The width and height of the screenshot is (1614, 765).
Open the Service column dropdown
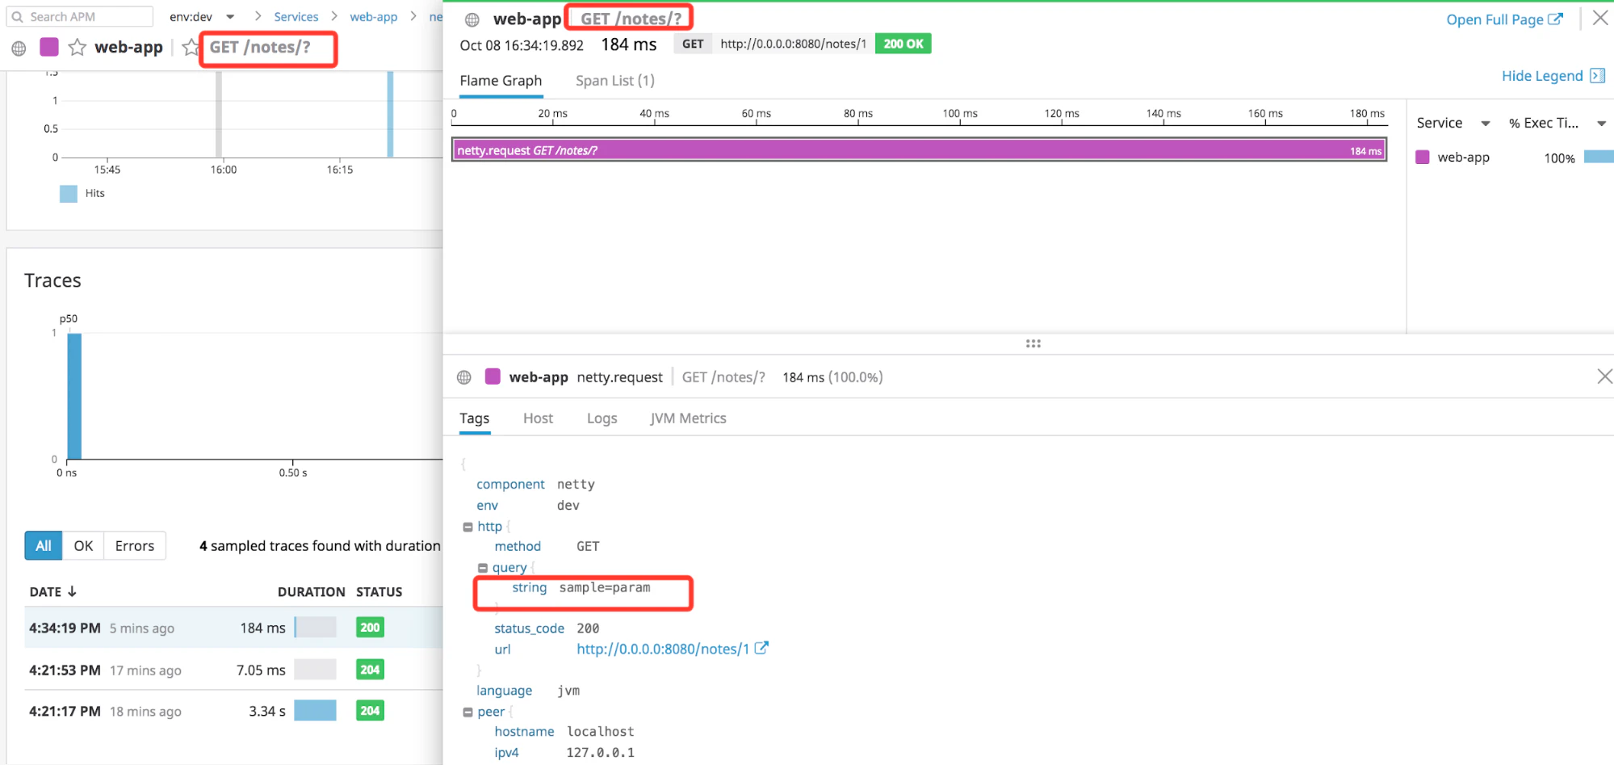[1486, 123]
